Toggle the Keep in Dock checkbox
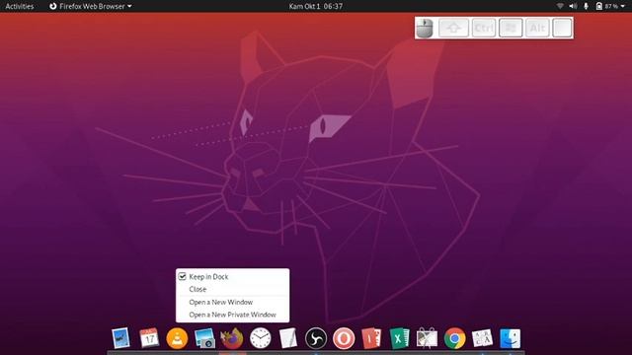This screenshot has height=355, width=632. (182, 276)
